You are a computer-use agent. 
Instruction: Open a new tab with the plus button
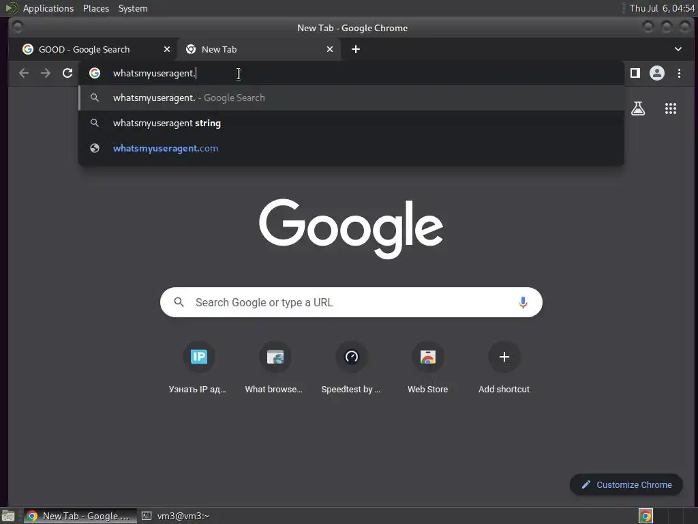pos(356,49)
